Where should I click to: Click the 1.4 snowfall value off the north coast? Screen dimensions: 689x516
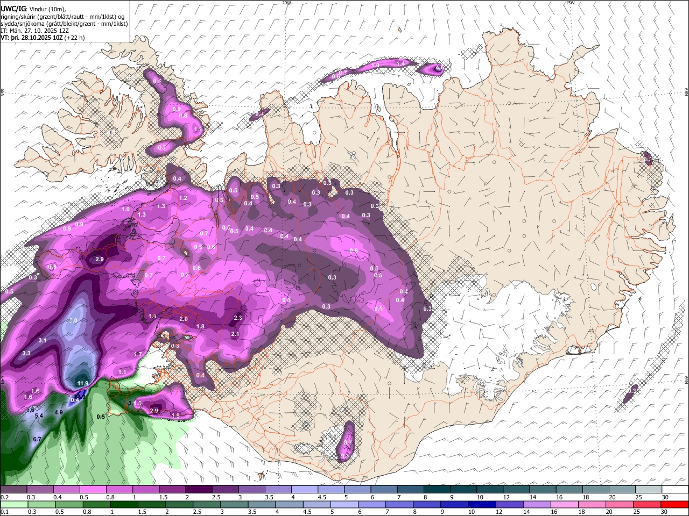coord(400,63)
